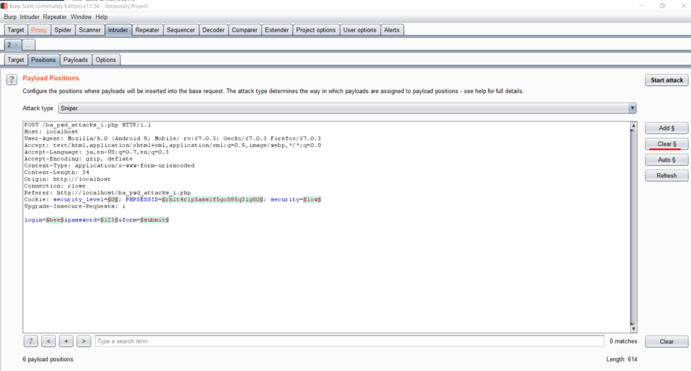Click the Clear § button
The image size is (691, 371).
[667, 144]
